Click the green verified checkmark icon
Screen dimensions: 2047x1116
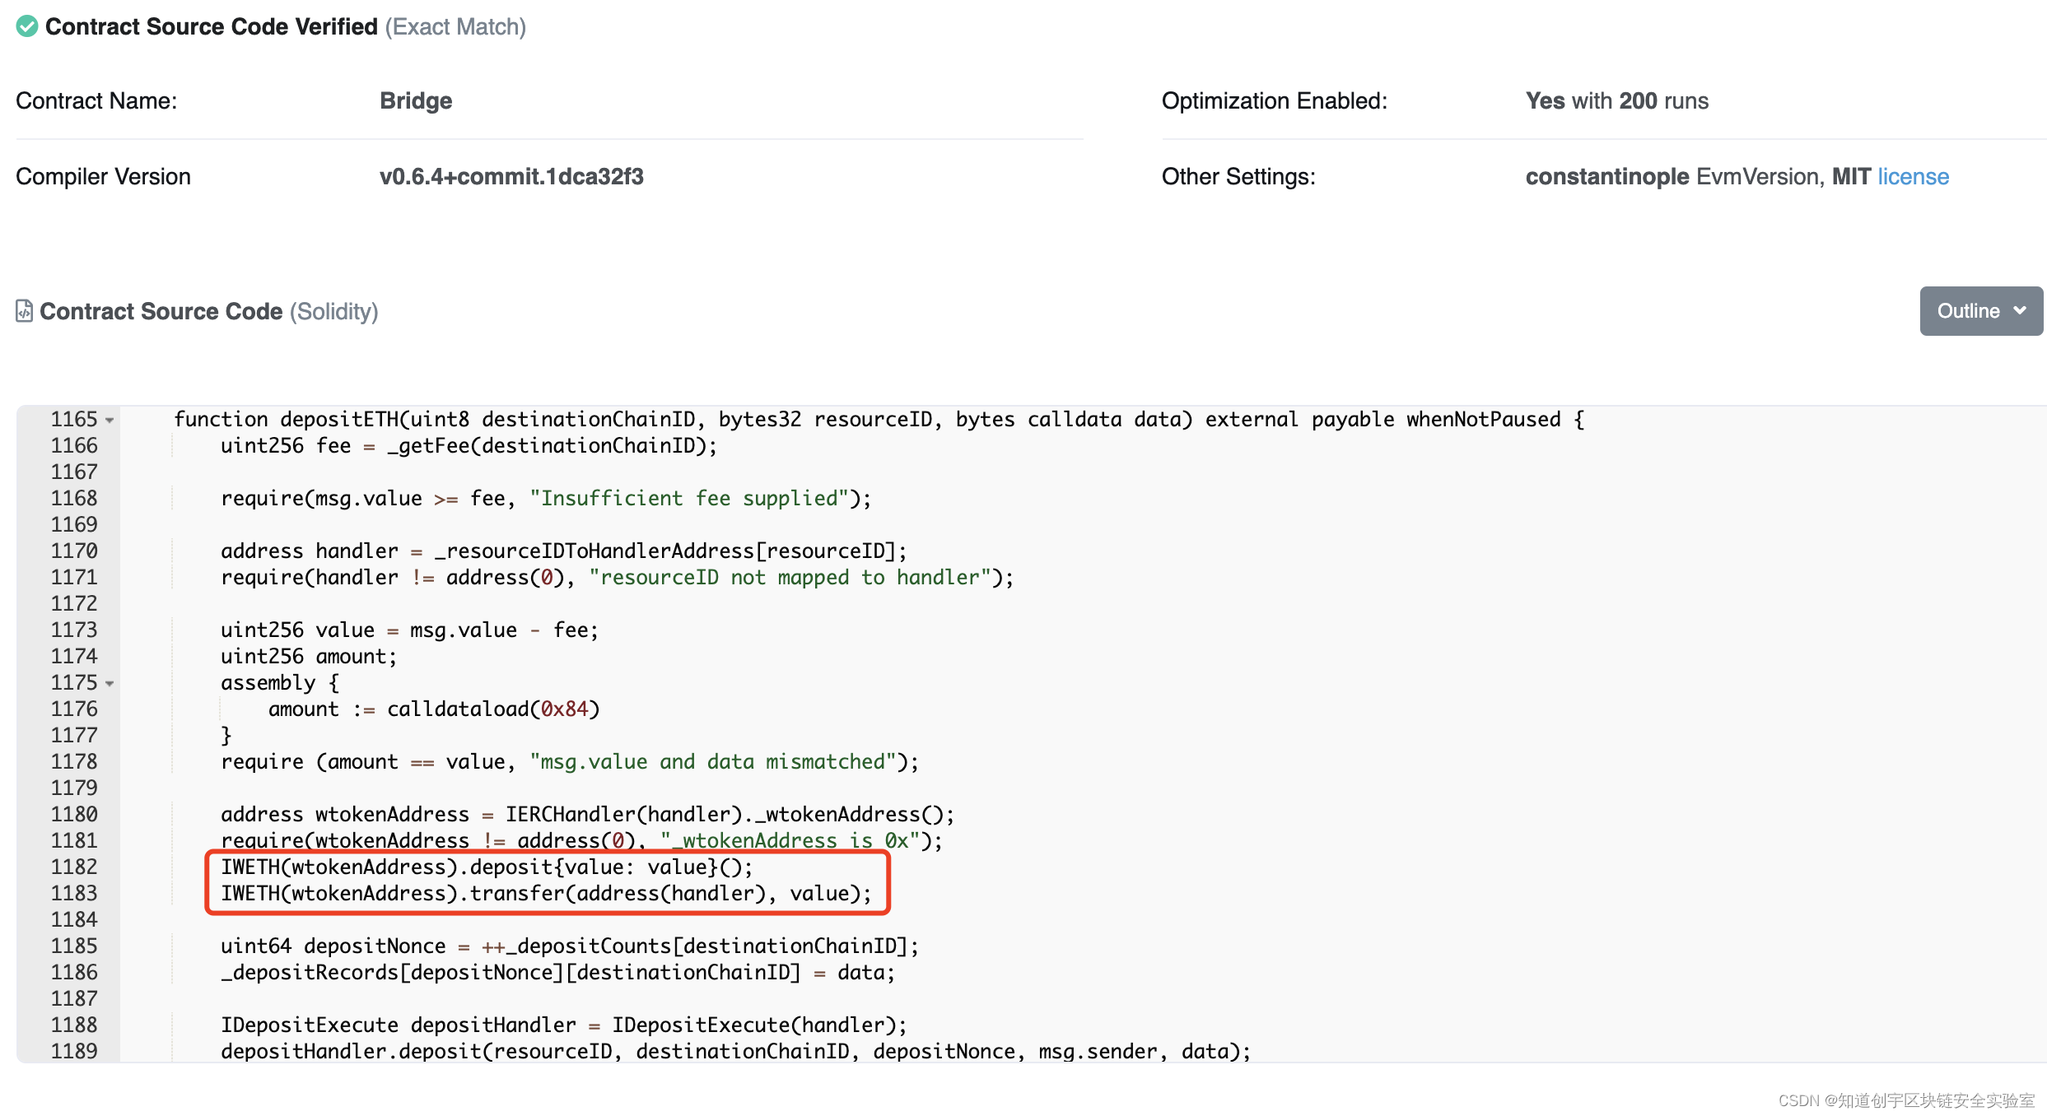(x=27, y=26)
